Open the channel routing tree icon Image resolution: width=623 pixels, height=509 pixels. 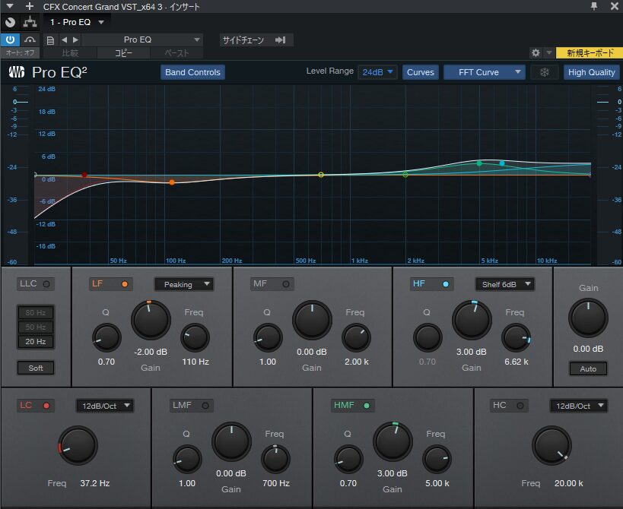(x=30, y=22)
